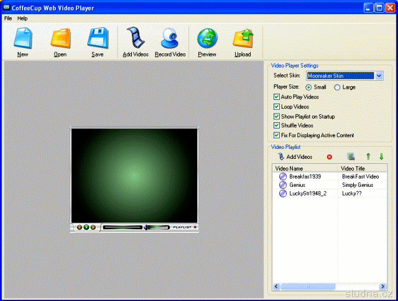Expand the Select Skin dropdown
The height and width of the screenshot is (301, 398).
(x=379, y=76)
